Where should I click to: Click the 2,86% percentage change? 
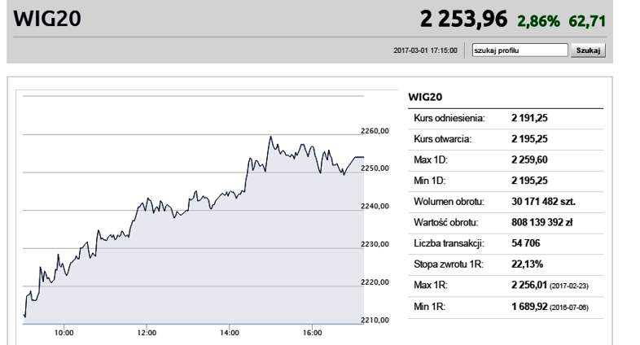[538, 21]
